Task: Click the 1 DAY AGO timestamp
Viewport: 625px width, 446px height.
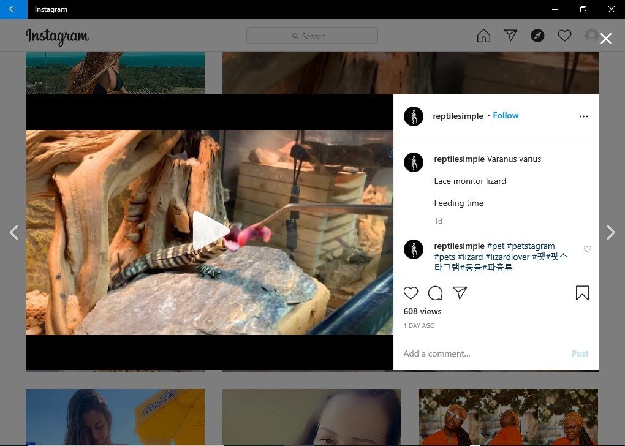Action: pos(419,326)
